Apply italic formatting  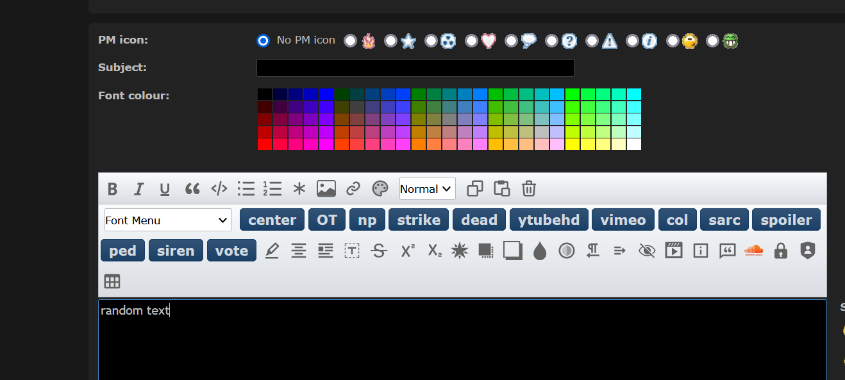coord(138,189)
